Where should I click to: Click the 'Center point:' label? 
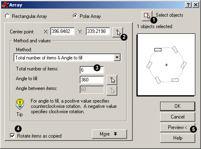(x=22, y=32)
